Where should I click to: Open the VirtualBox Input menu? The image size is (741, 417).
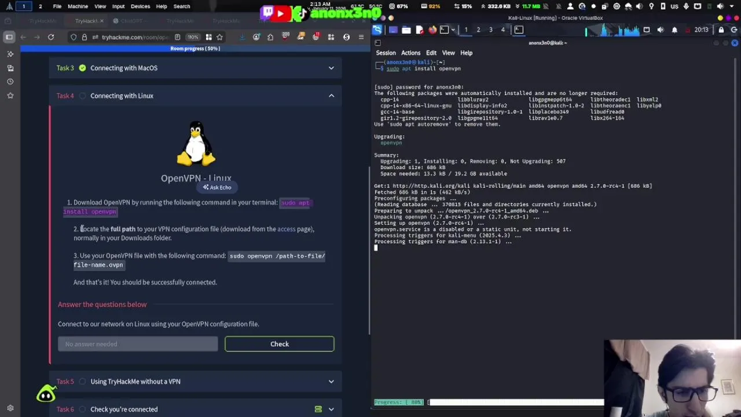118,6
